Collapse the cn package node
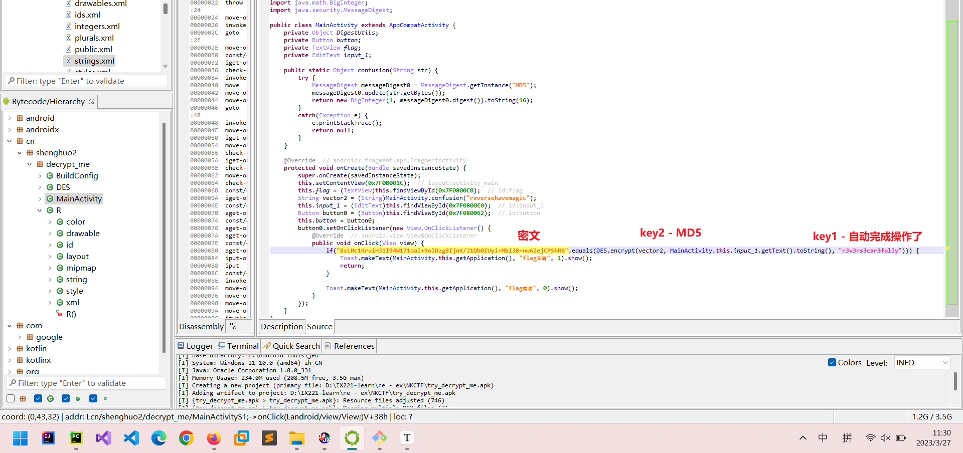 tap(10, 141)
